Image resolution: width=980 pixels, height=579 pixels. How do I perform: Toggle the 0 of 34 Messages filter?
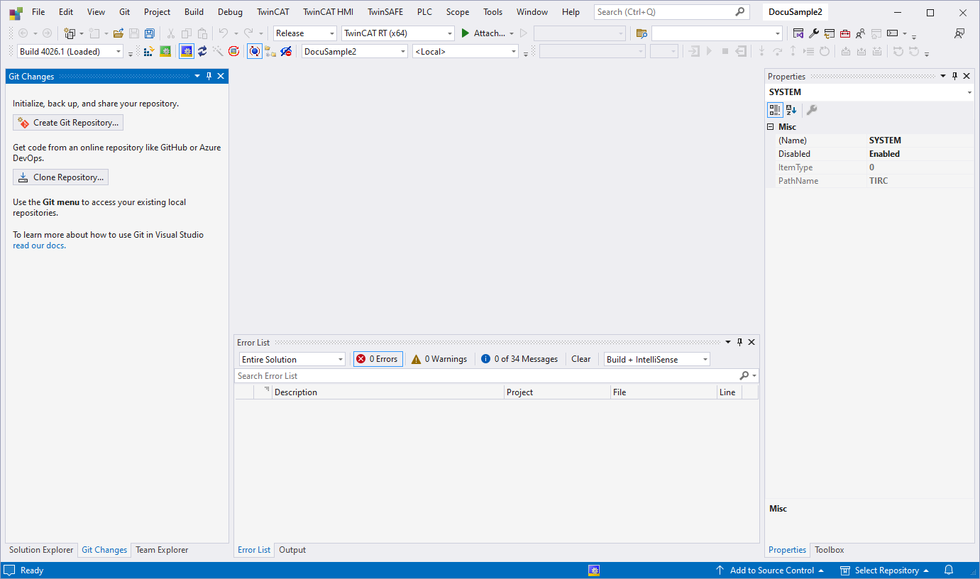519,359
